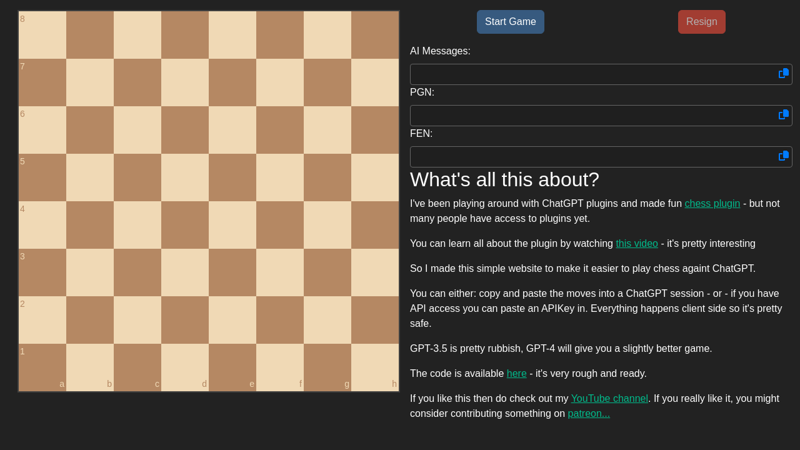Click the a1 corner square of the board
This screenshot has height=450, width=800.
(42, 367)
